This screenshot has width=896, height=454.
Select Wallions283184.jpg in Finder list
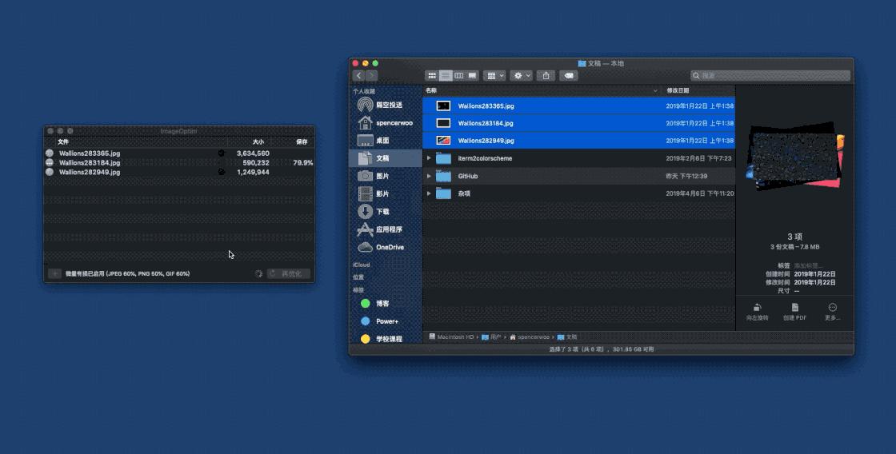(x=579, y=123)
